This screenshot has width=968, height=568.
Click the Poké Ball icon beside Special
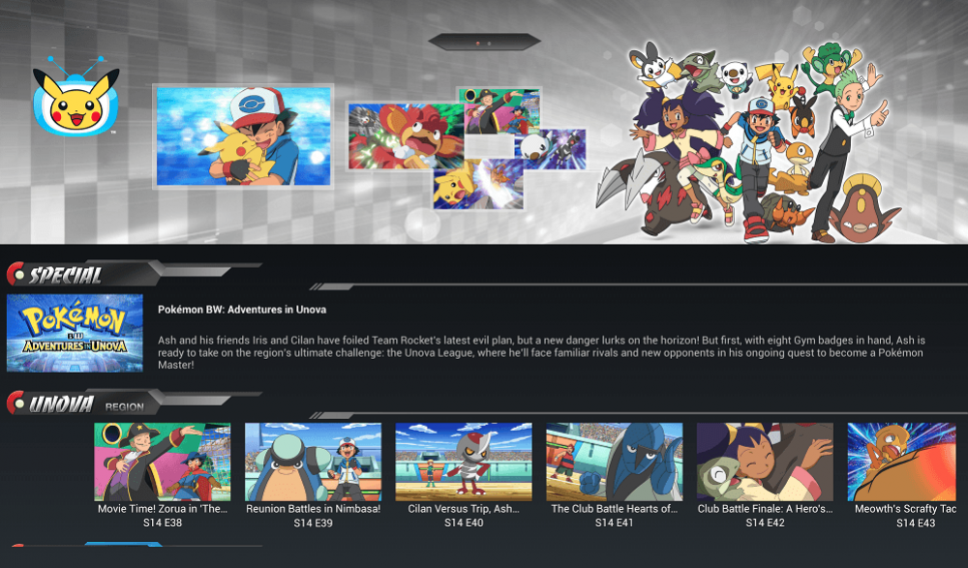tap(15, 274)
